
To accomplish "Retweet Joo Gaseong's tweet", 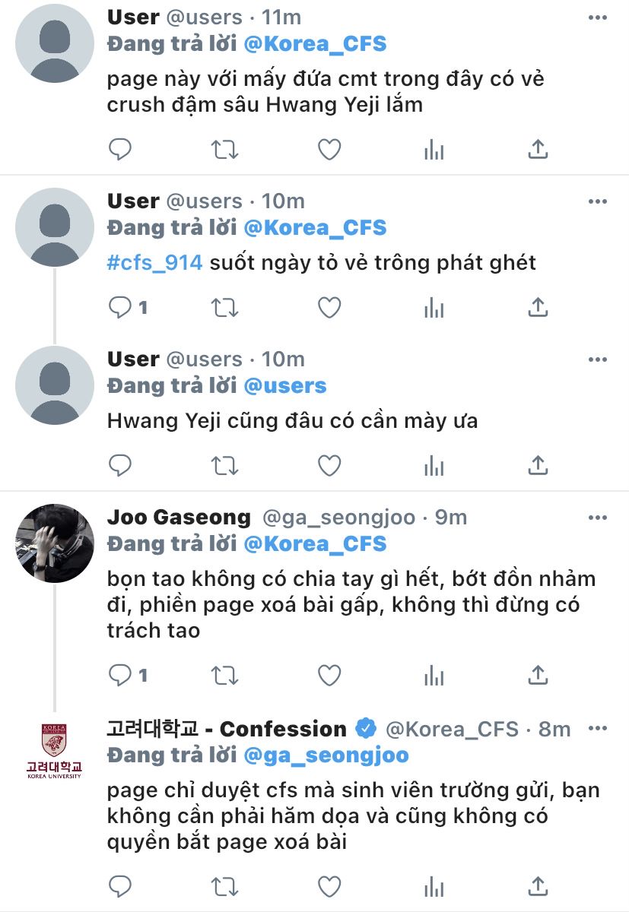I will pyautogui.click(x=224, y=675).
